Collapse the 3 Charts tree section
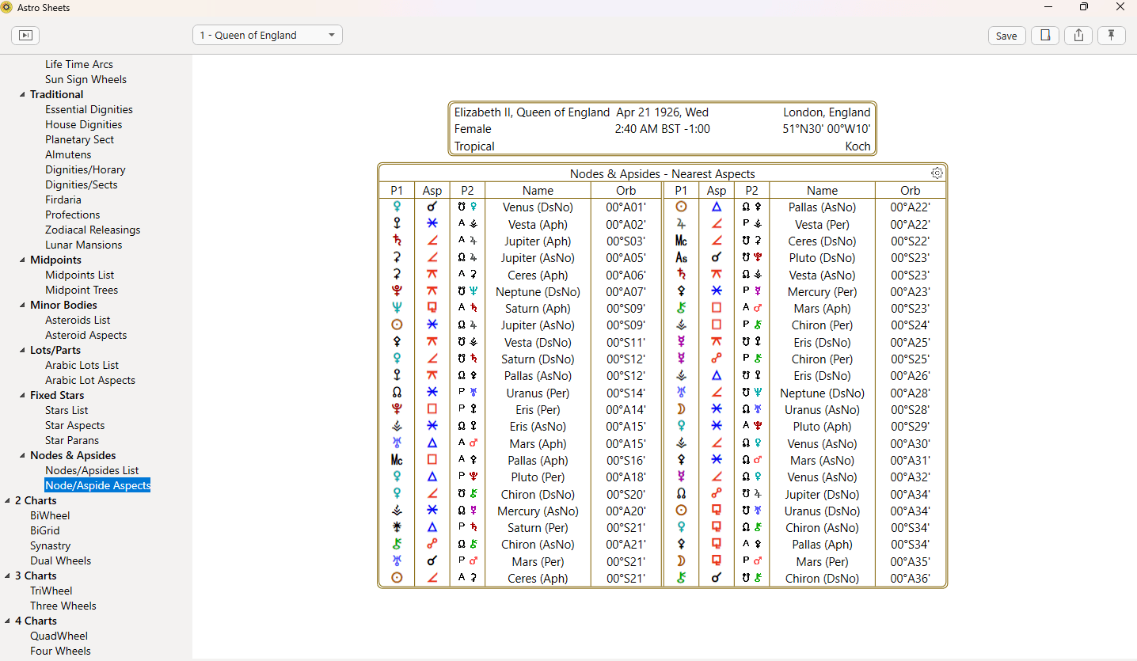Image resolution: width=1137 pixels, height=661 pixels. (x=7, y=576)
